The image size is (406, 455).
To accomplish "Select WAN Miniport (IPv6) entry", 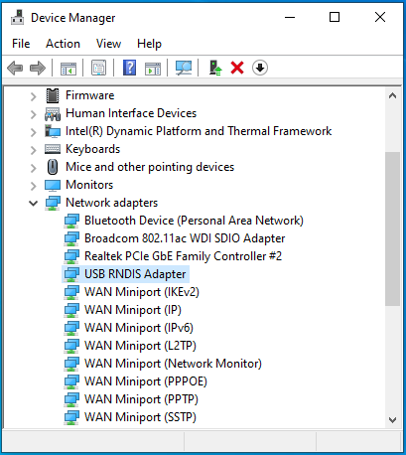I will pos(139,328).
